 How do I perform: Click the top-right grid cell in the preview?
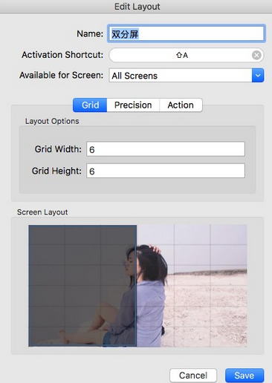click(229, 235)
